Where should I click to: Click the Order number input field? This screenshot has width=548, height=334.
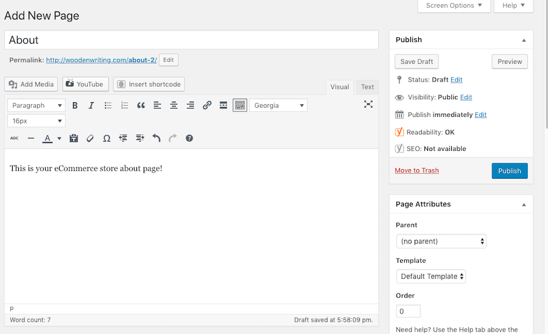[x=408, y=311]
